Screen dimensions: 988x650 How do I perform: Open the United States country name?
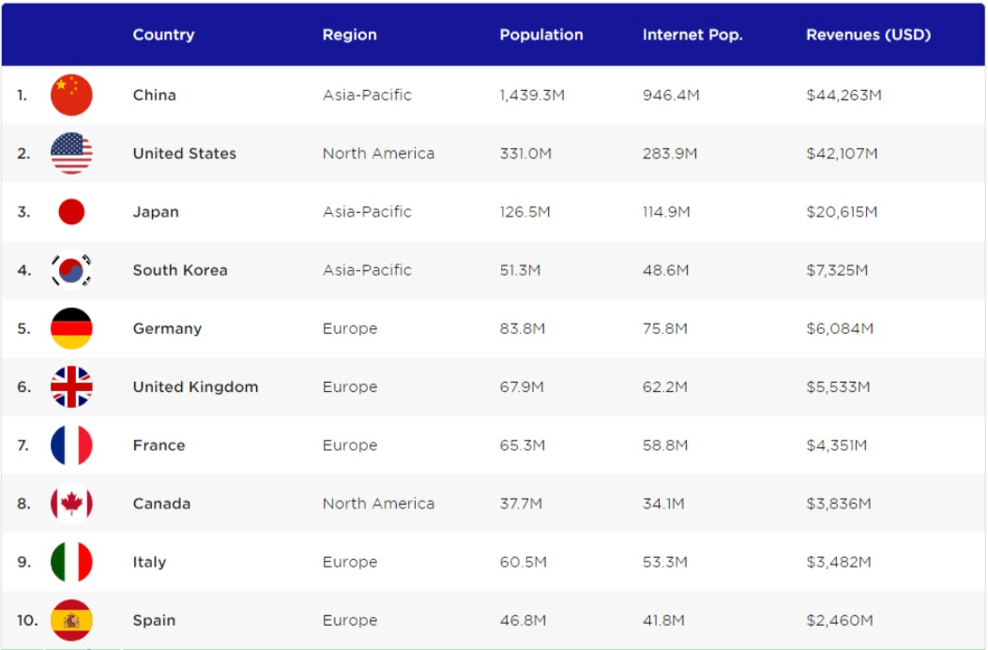click(184, 154)
